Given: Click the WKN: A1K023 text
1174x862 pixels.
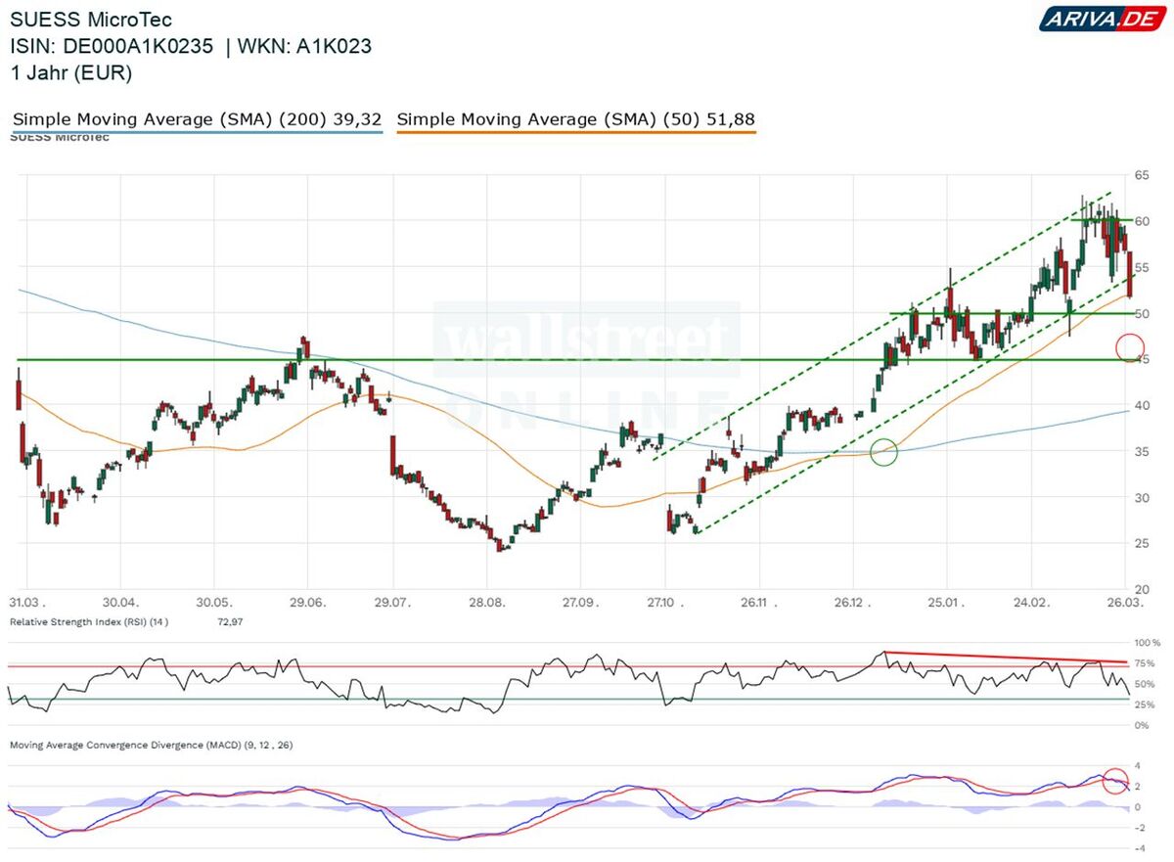Looking at the screenshot, I should tap(302, 46).
